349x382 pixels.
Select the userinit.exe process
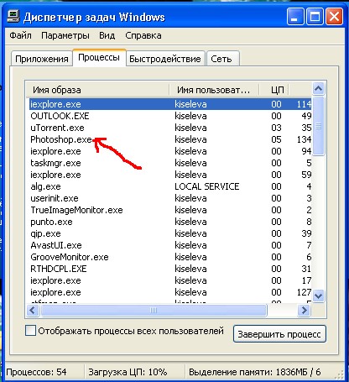pyautogui.click(x=170, y=198)
